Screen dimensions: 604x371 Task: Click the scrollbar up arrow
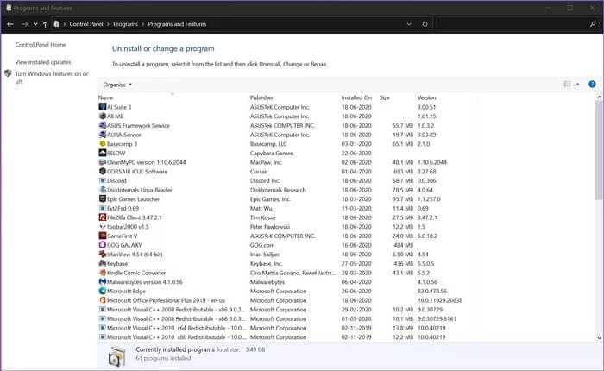pos(599,97)
